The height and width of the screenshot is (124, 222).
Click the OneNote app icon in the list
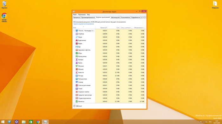coord(77,34)
